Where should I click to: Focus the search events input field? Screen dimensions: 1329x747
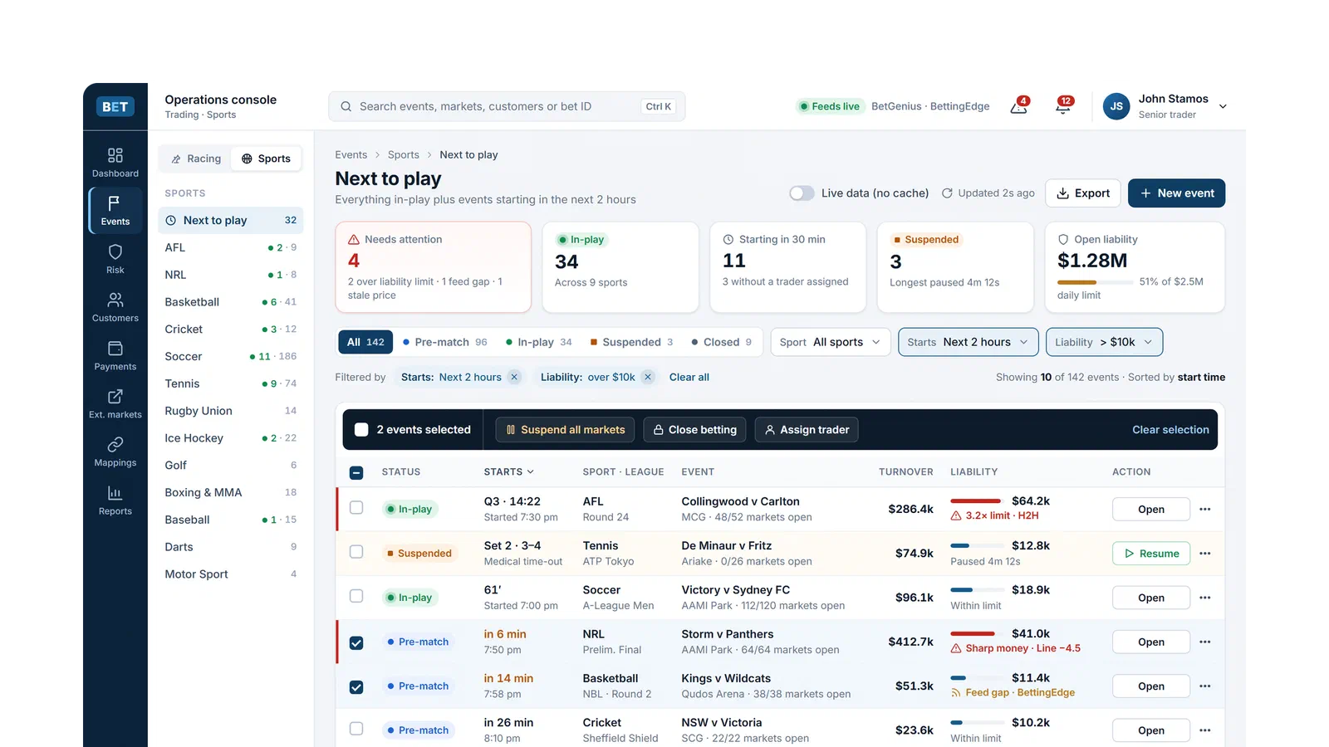507,106
